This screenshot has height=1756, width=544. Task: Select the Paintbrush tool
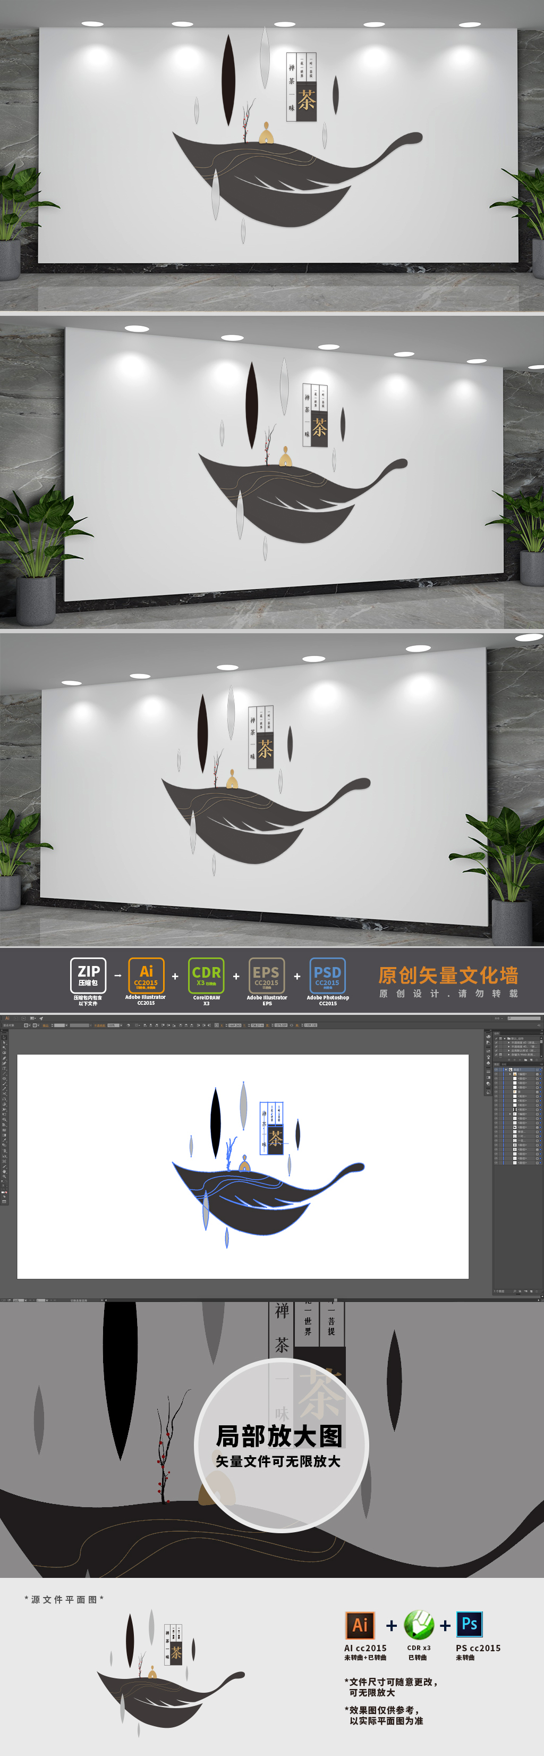[x=4, y=1084]
